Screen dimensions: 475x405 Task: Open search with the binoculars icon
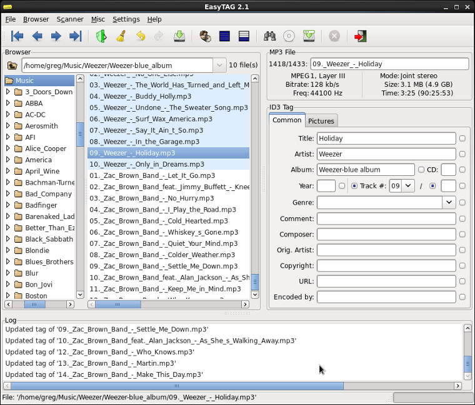tap(269, 36)
